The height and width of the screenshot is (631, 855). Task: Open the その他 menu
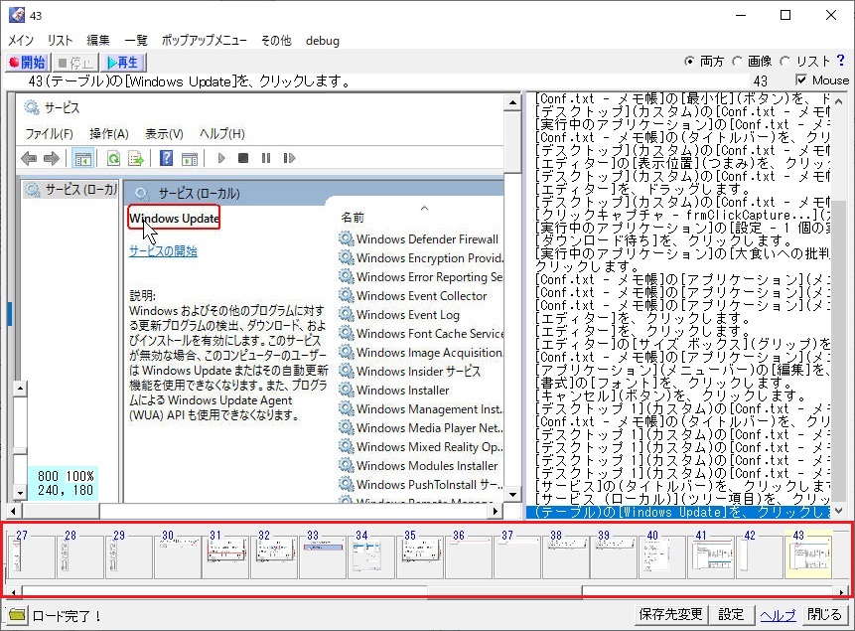coord(276,41)
